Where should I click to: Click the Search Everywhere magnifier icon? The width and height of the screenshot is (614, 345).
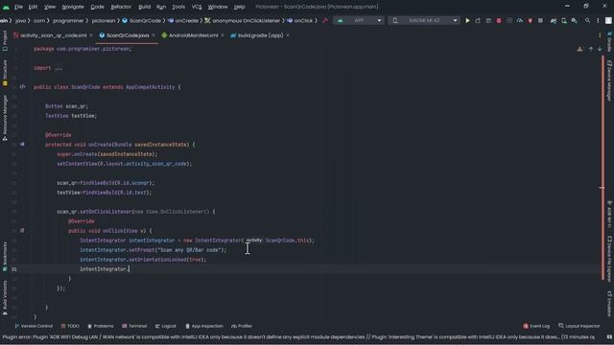pyautogui.click(x=587, y=20)
